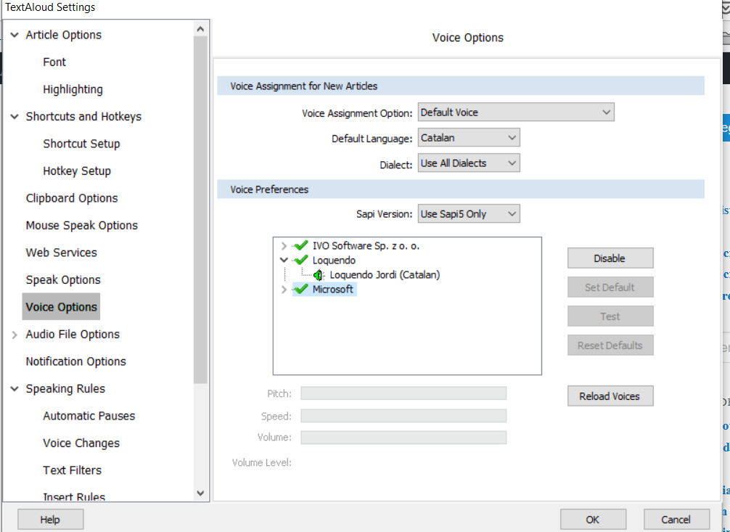Open the Voice Assignment Option dropdown
The width and height of the screenshot is (730, 532).
516,112
